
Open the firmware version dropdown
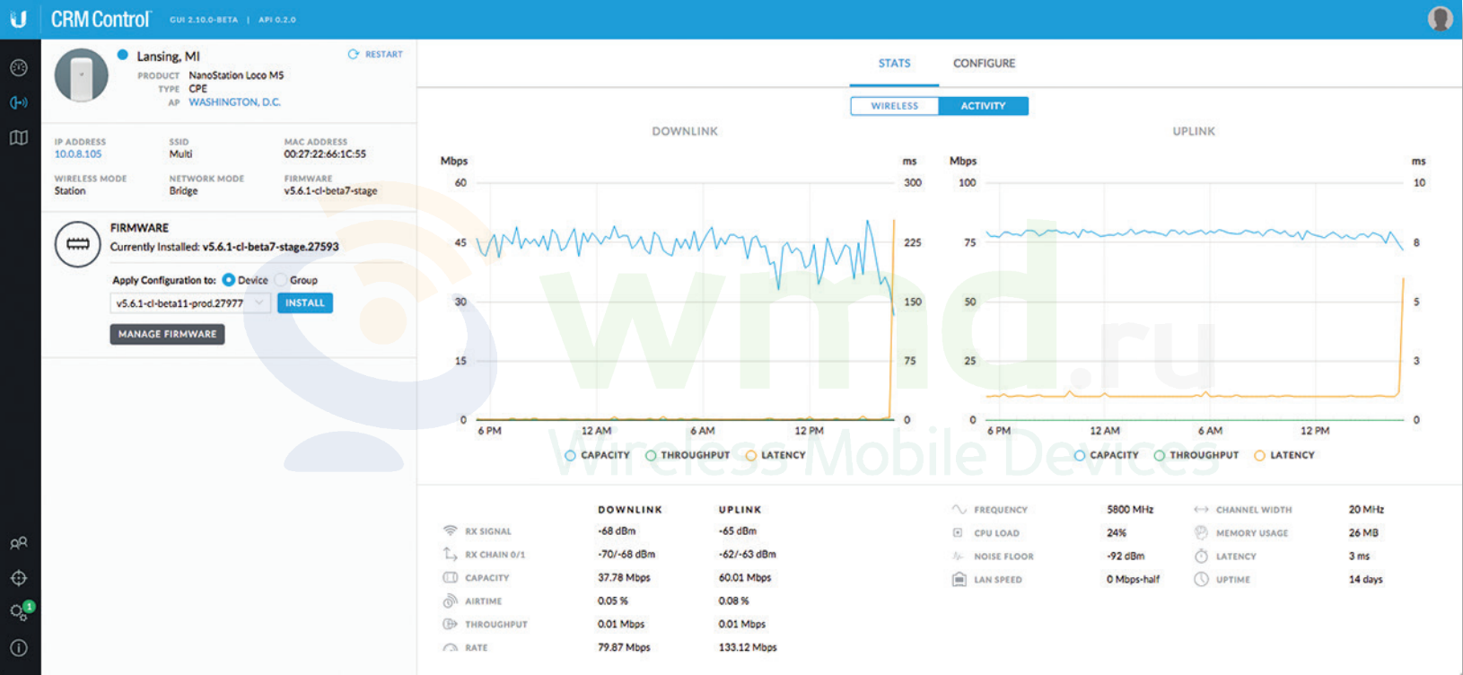[x=190, y=303]
